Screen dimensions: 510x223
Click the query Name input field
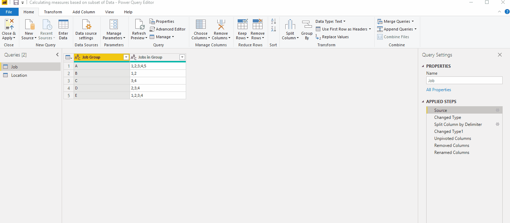(x=464, y=81)
